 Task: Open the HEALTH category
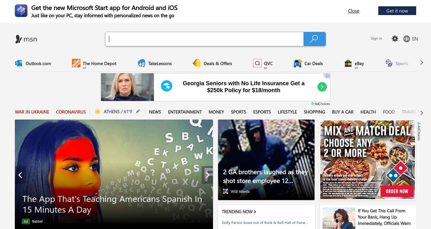pos(368,112)
